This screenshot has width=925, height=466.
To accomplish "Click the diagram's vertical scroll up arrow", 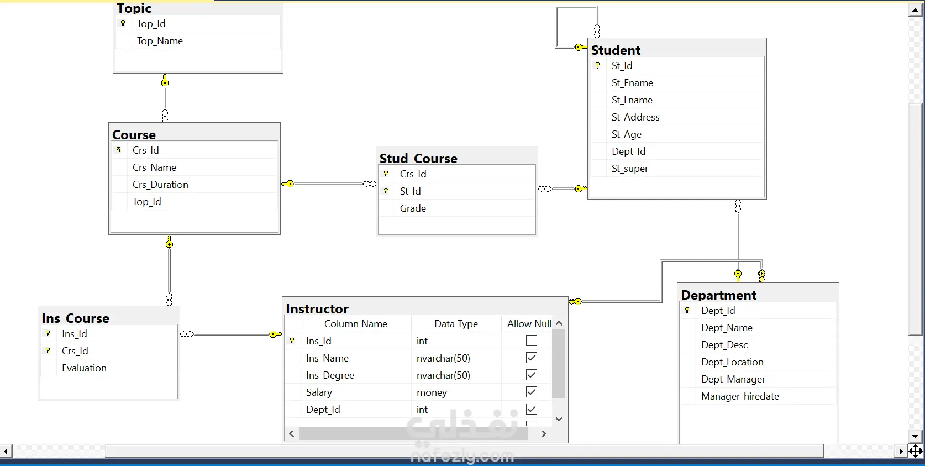I will coord(916,10).
